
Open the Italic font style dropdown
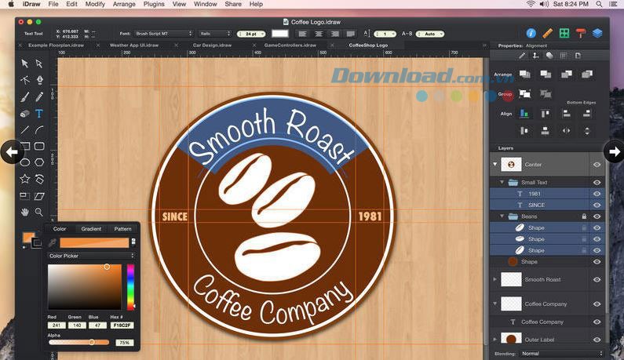point(215,34)
